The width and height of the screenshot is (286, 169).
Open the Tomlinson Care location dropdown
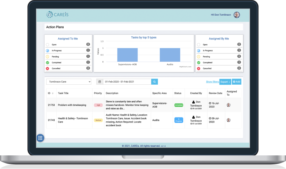point(69,82)
